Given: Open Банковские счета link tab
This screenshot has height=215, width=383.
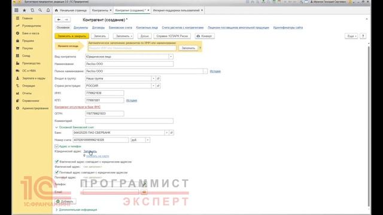Looking at the screenshot, I should tap(120, 27).
